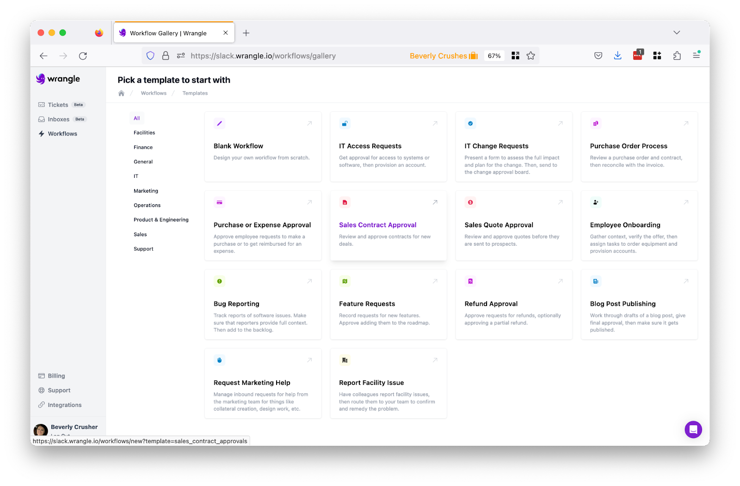Click the Blog Post Publishing icon
This screenshot has width=740, height=486.
click(596, 281)
